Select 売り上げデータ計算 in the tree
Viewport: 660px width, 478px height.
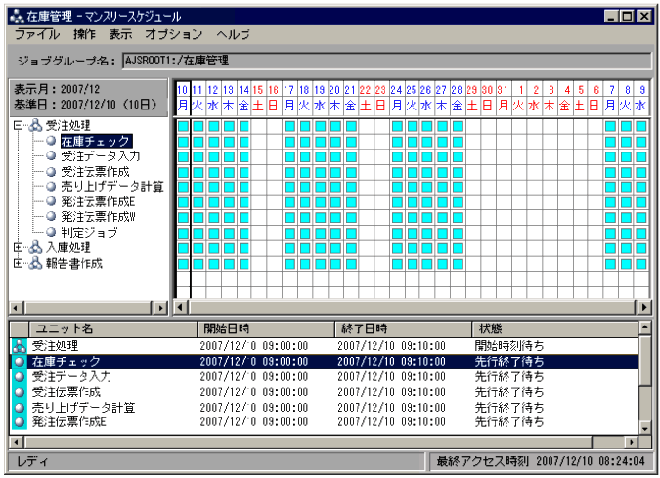pos(112,187)
